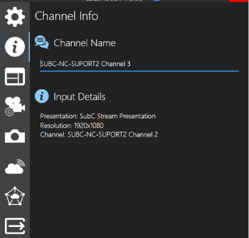The width and height of the screenshot is (249, 238).
Task: Select the Channel Info sidebar icon
Action: tap(15, 47)
